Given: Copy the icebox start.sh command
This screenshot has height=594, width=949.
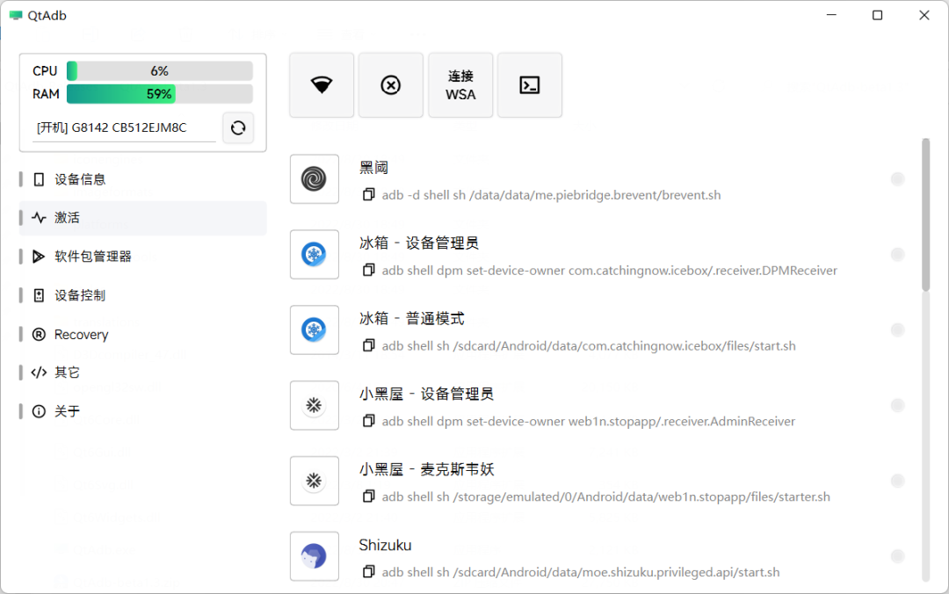Looking at the screenshot, I should click(368, 345).
